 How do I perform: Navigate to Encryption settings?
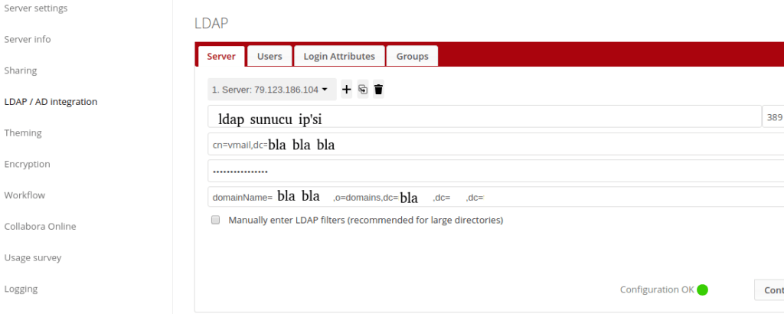point(27,164)
